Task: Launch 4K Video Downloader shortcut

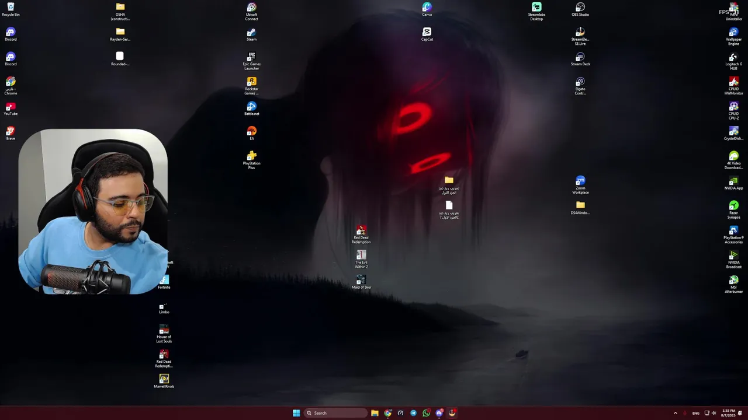Action: 733,160
